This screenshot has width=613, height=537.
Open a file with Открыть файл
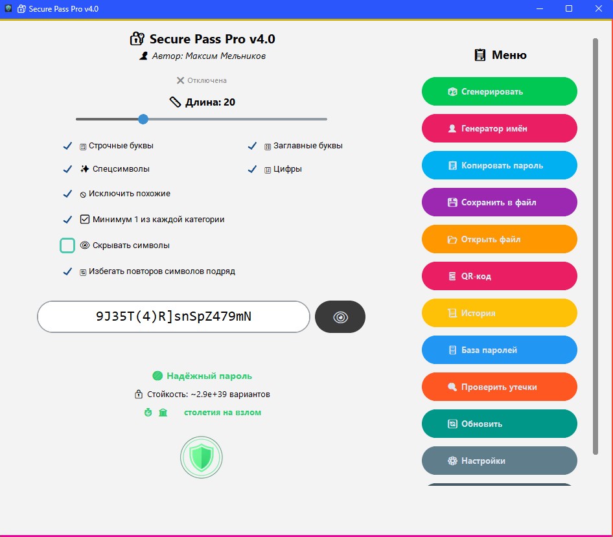[x=499, y=239]
